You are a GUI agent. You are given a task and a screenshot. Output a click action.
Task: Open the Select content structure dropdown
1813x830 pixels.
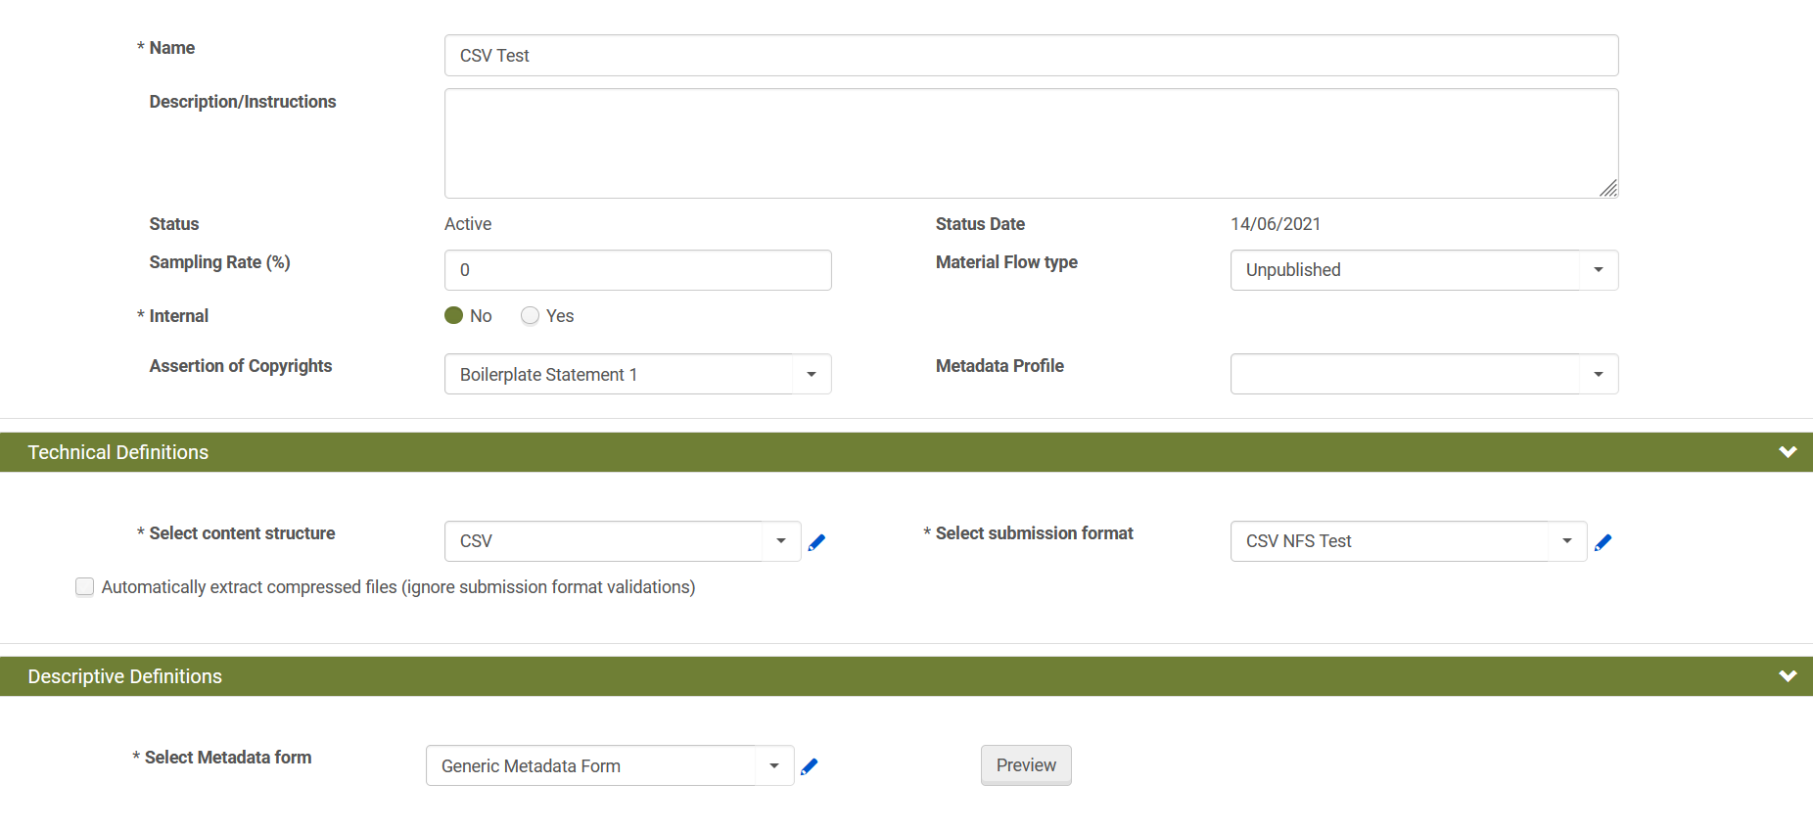pos(780,541)
